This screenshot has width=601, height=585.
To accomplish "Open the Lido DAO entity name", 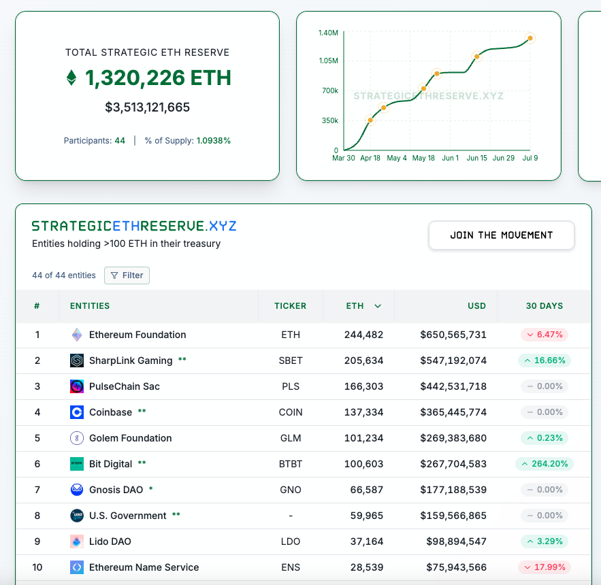I will coord(110,541).
